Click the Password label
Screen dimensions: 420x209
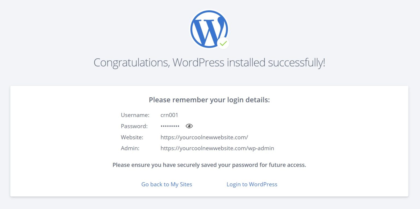click(134, 126)
